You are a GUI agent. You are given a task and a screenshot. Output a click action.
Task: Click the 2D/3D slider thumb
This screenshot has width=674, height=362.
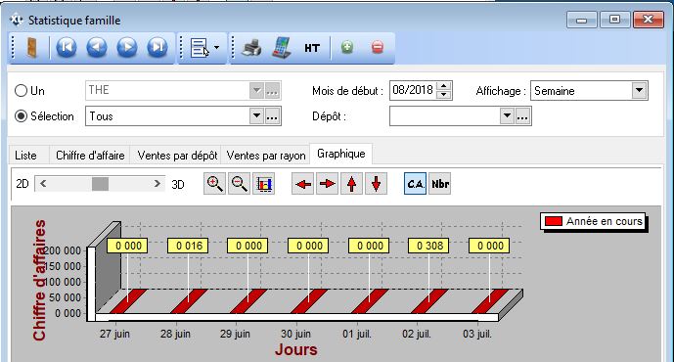[x=100, y=184]
